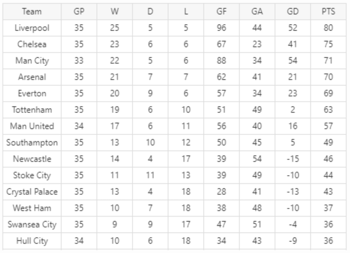Image resolution: width=350 pixels, height=253 pixels.
Task: Select the Newcastle team cell
Action: pos(32,159)
